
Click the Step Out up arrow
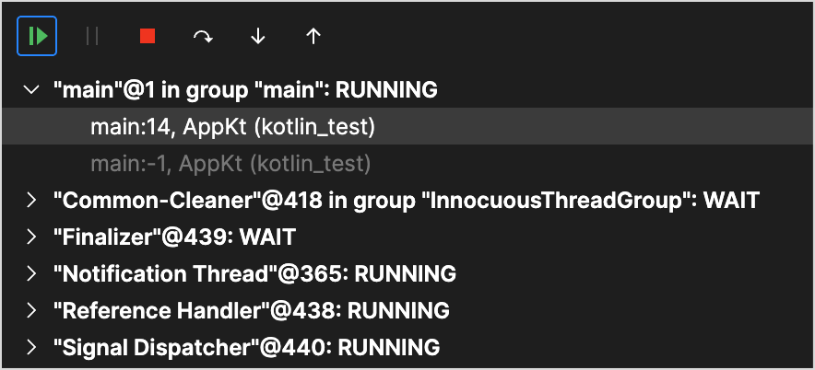(313, 36)
